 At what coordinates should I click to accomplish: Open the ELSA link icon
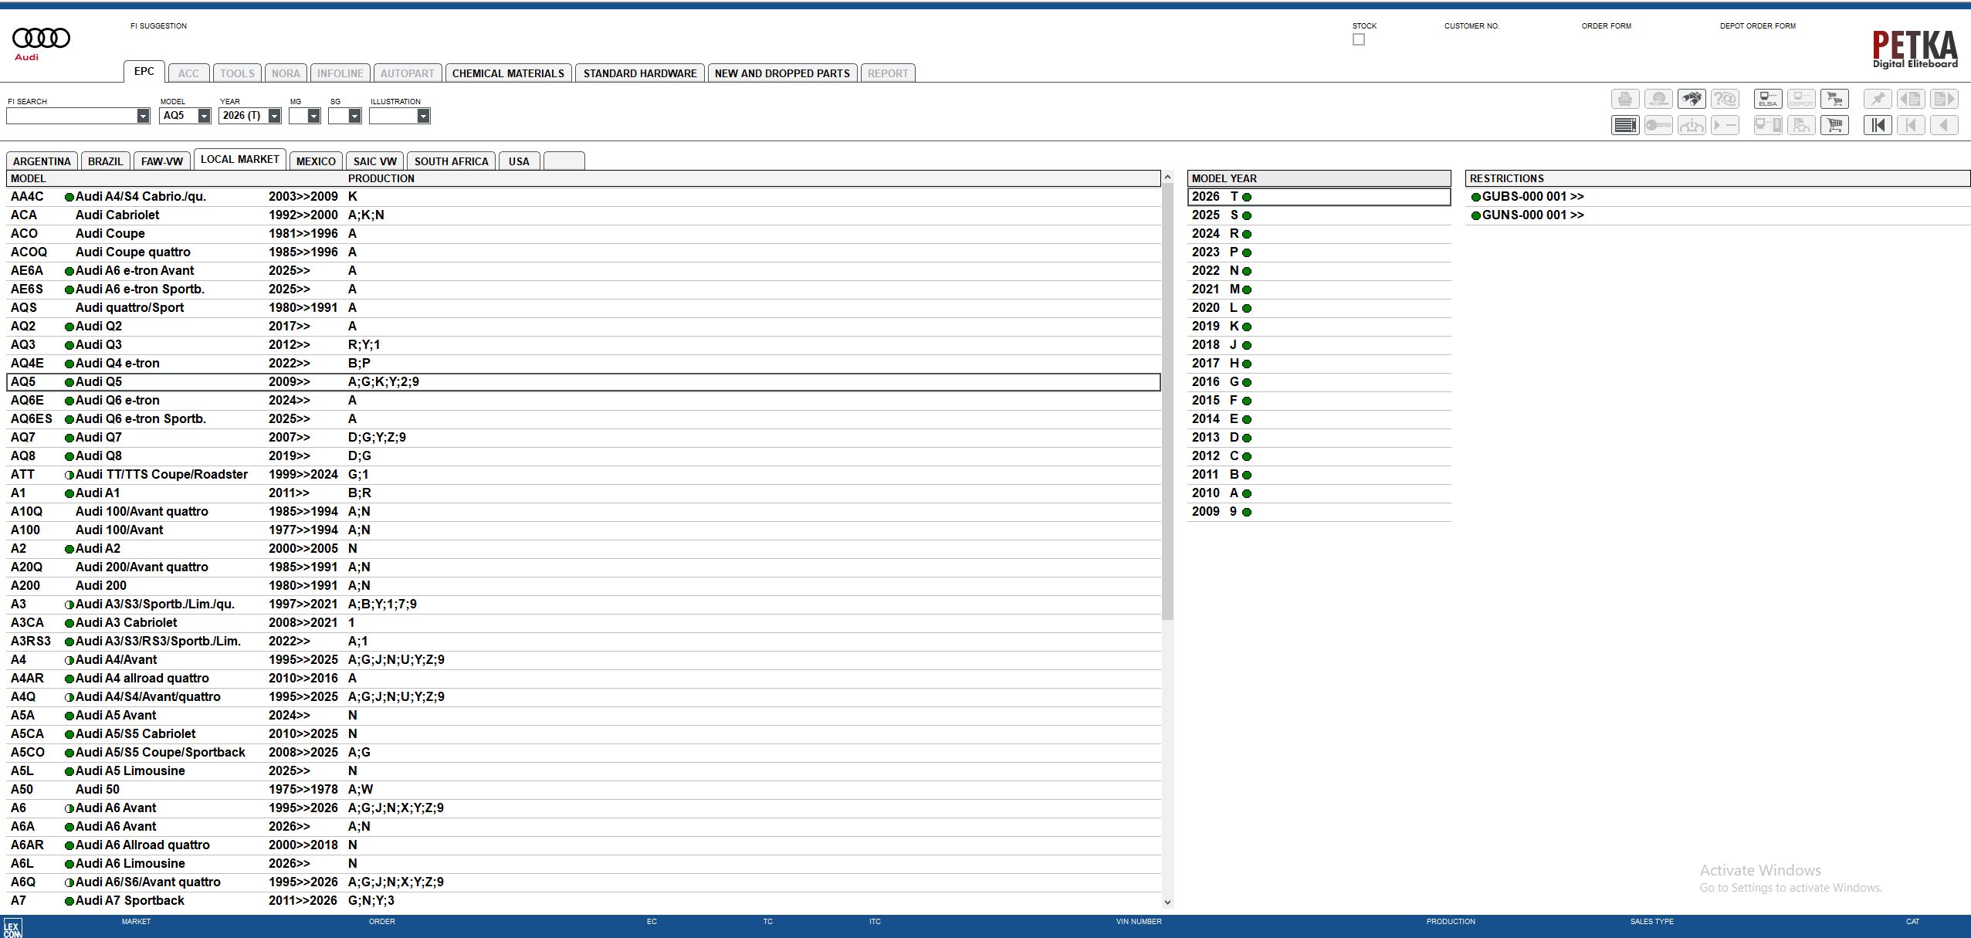(1768, 100)
